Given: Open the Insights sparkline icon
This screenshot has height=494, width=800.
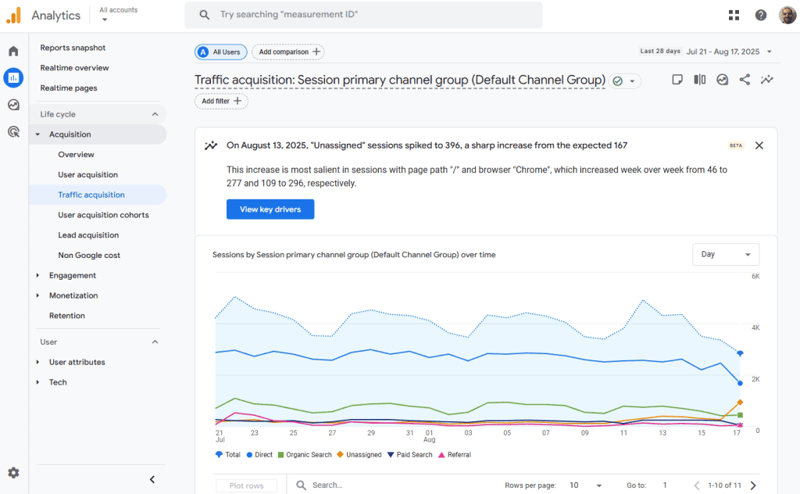Looking at the screenshot, I should point(767,80).
